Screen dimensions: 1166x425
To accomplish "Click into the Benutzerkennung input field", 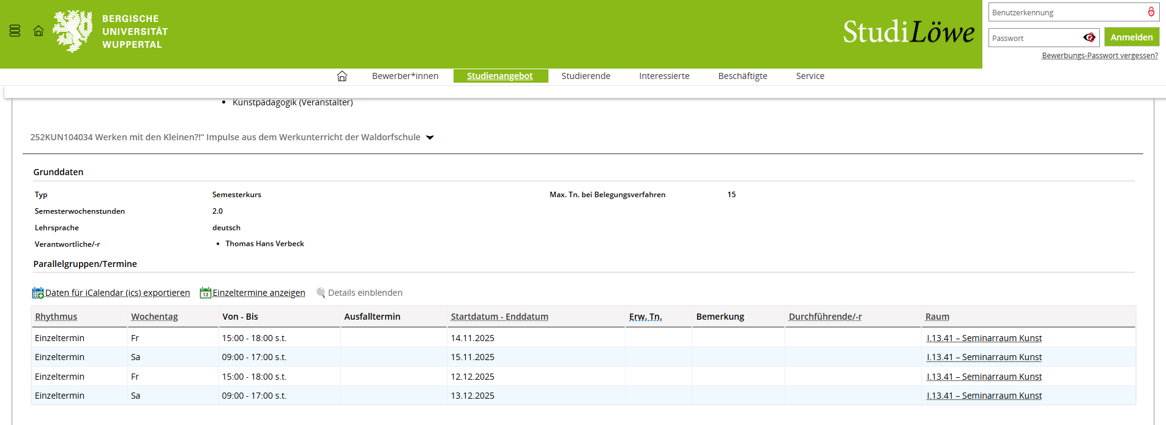I will click(x=1065, y=12).
